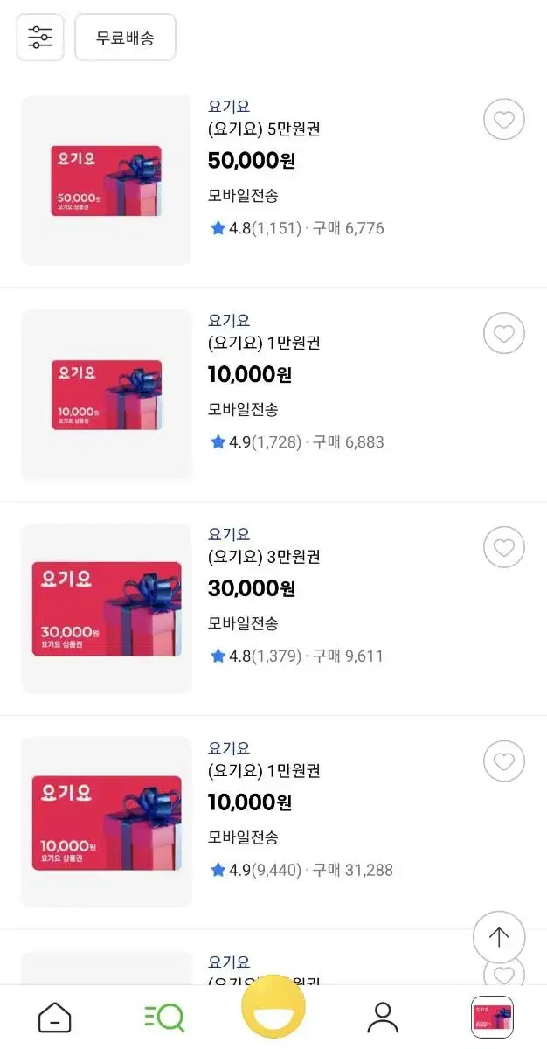Image resolution: width=547 pixels, height=1049 pixels.
Task: Open the 50,000원 gift card image
Action: [x=106, y=181]
